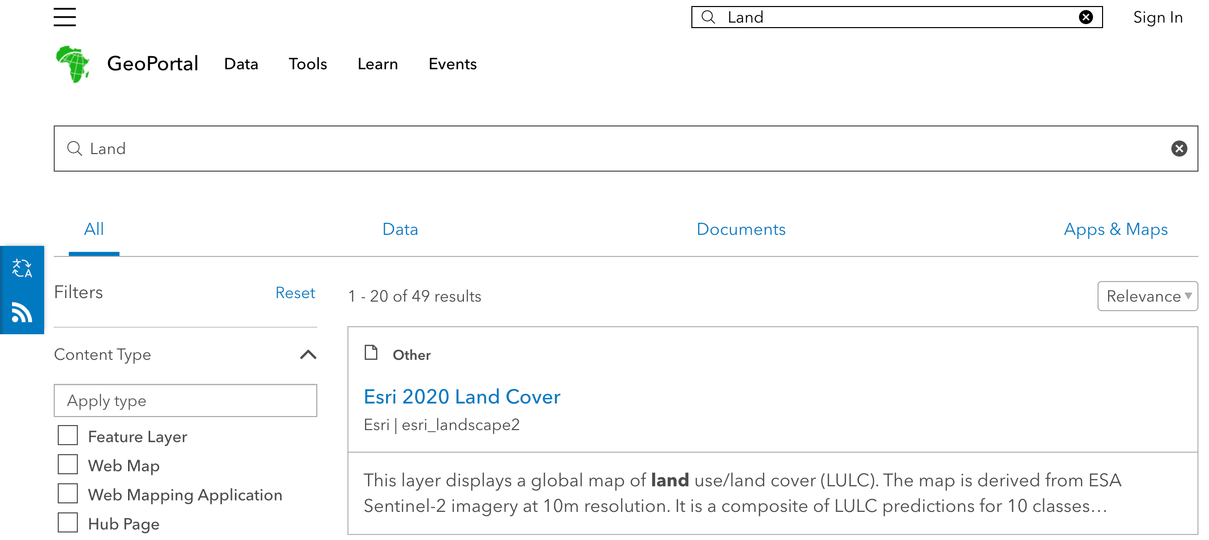
Task: Click the document icon beside Other
Action: coord(371,353)
